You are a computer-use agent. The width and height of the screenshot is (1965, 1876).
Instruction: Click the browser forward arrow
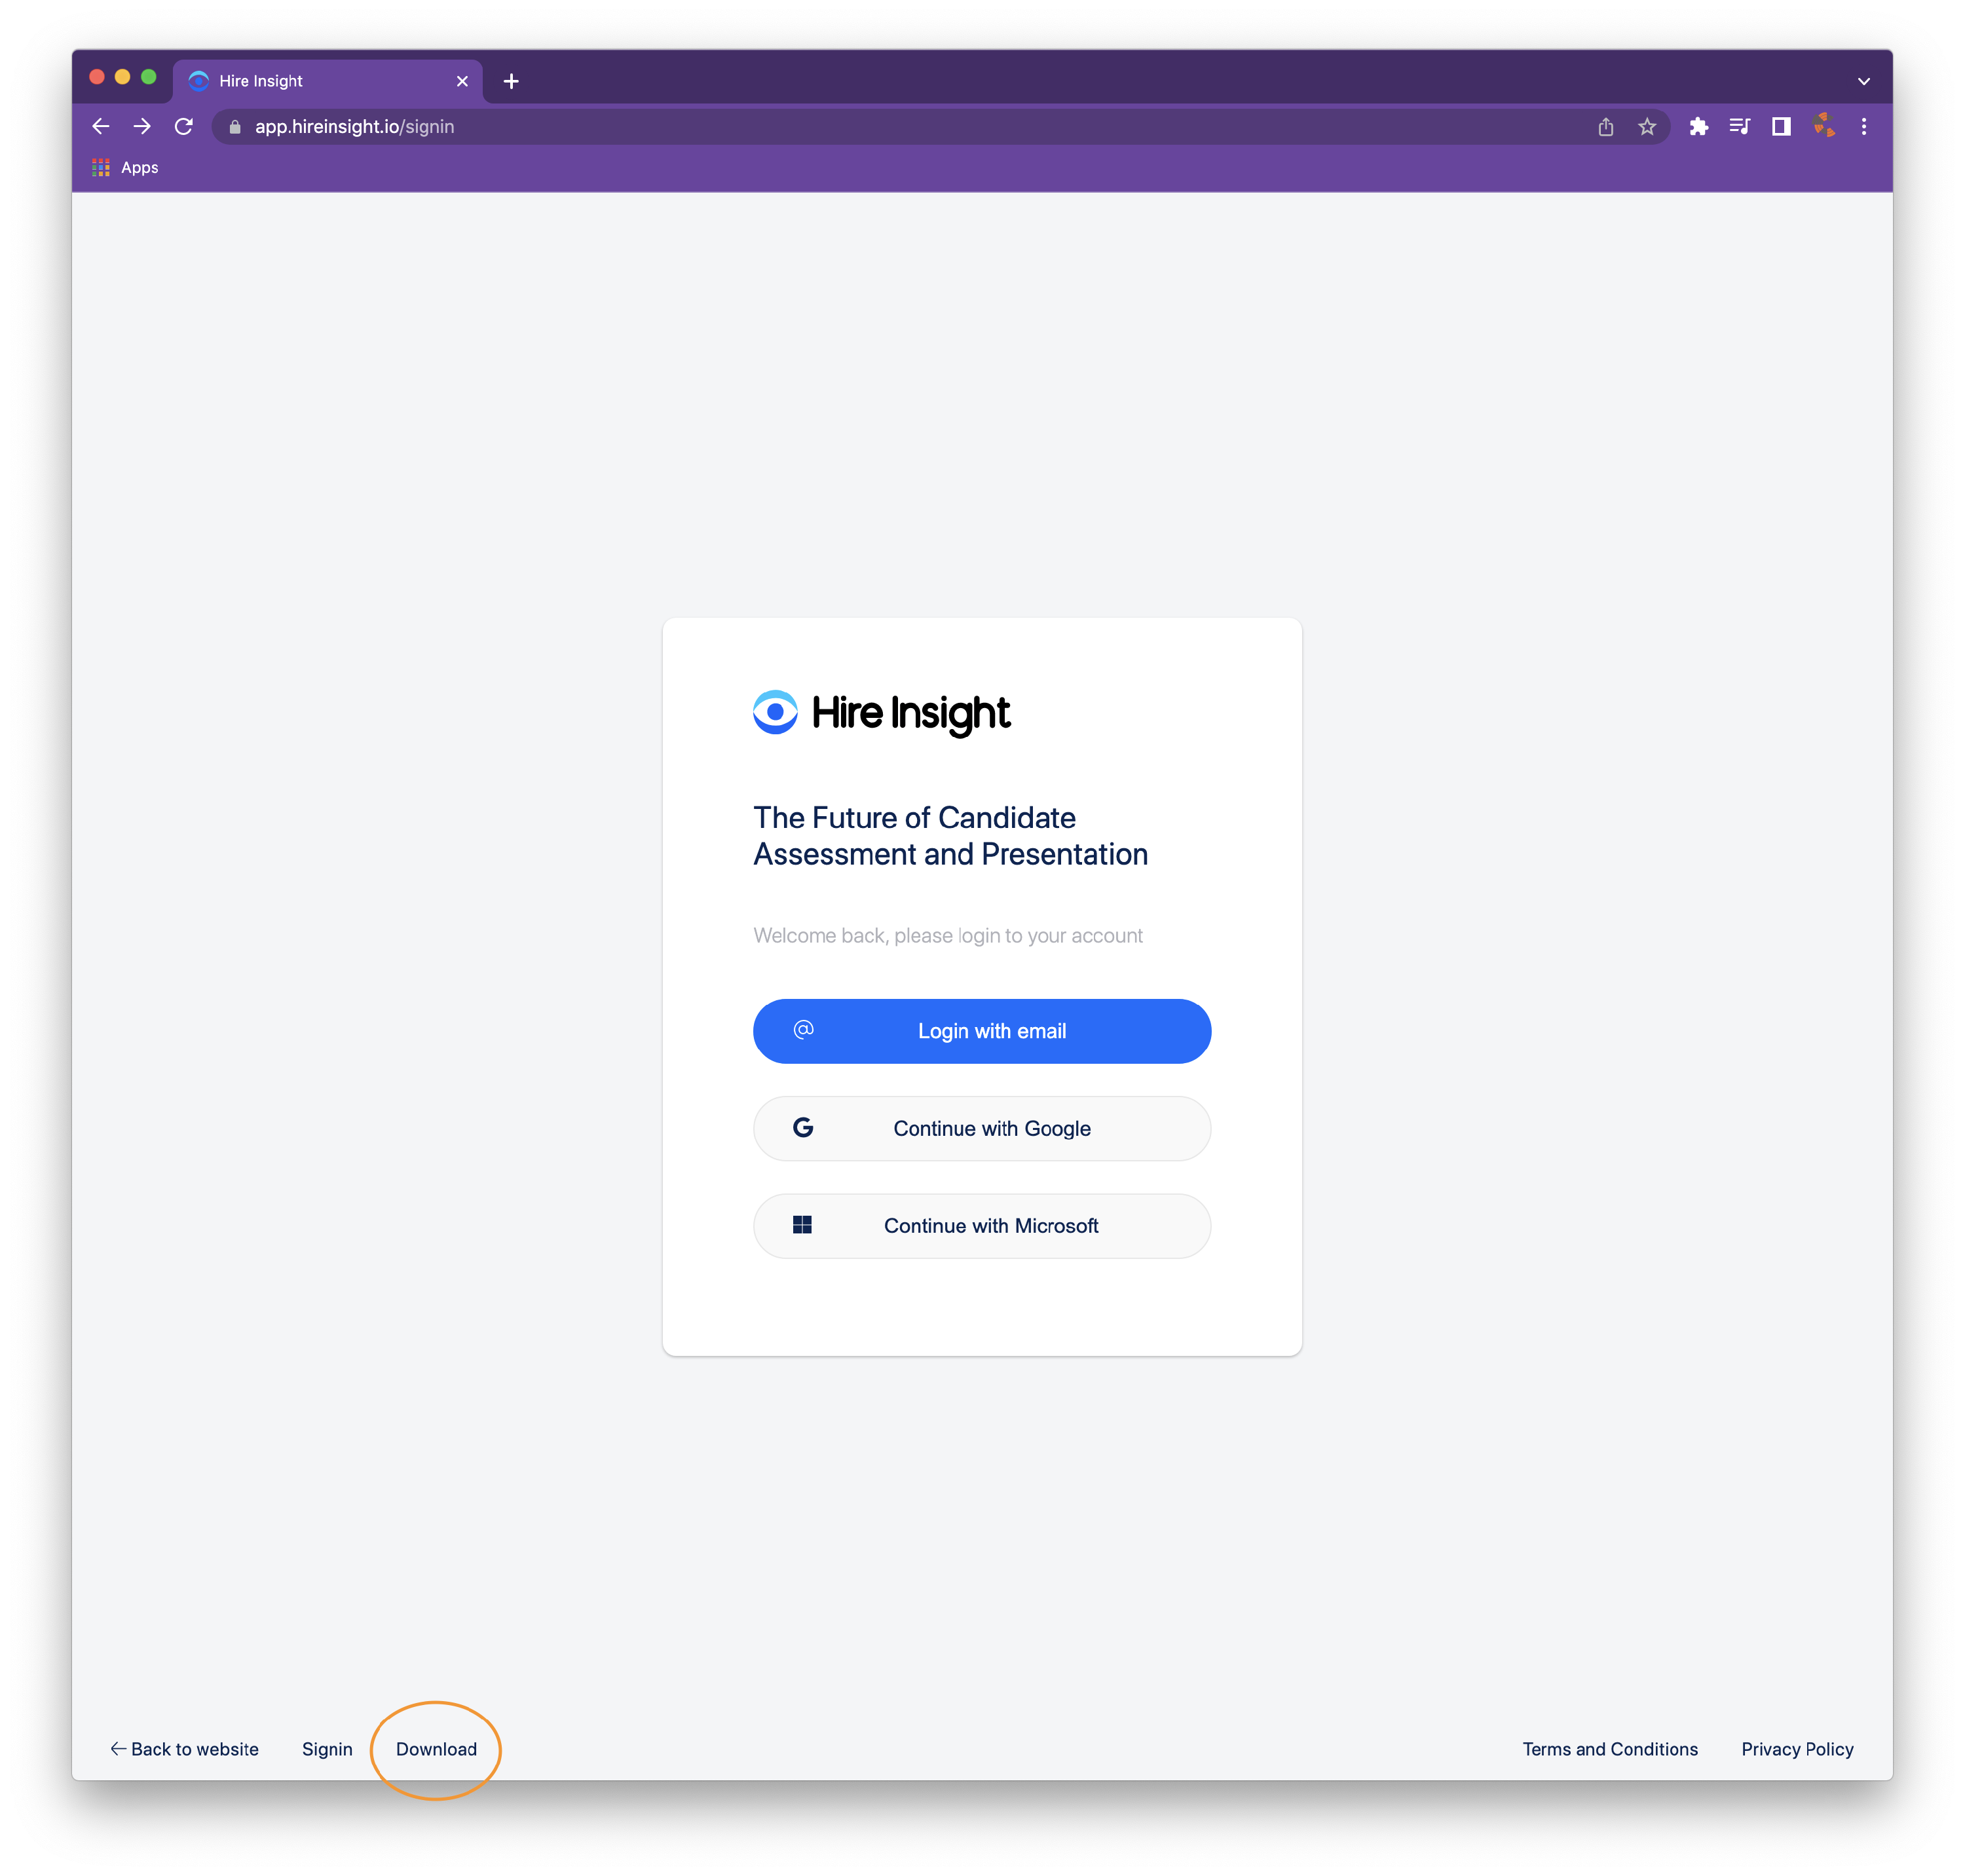point(142,126)
